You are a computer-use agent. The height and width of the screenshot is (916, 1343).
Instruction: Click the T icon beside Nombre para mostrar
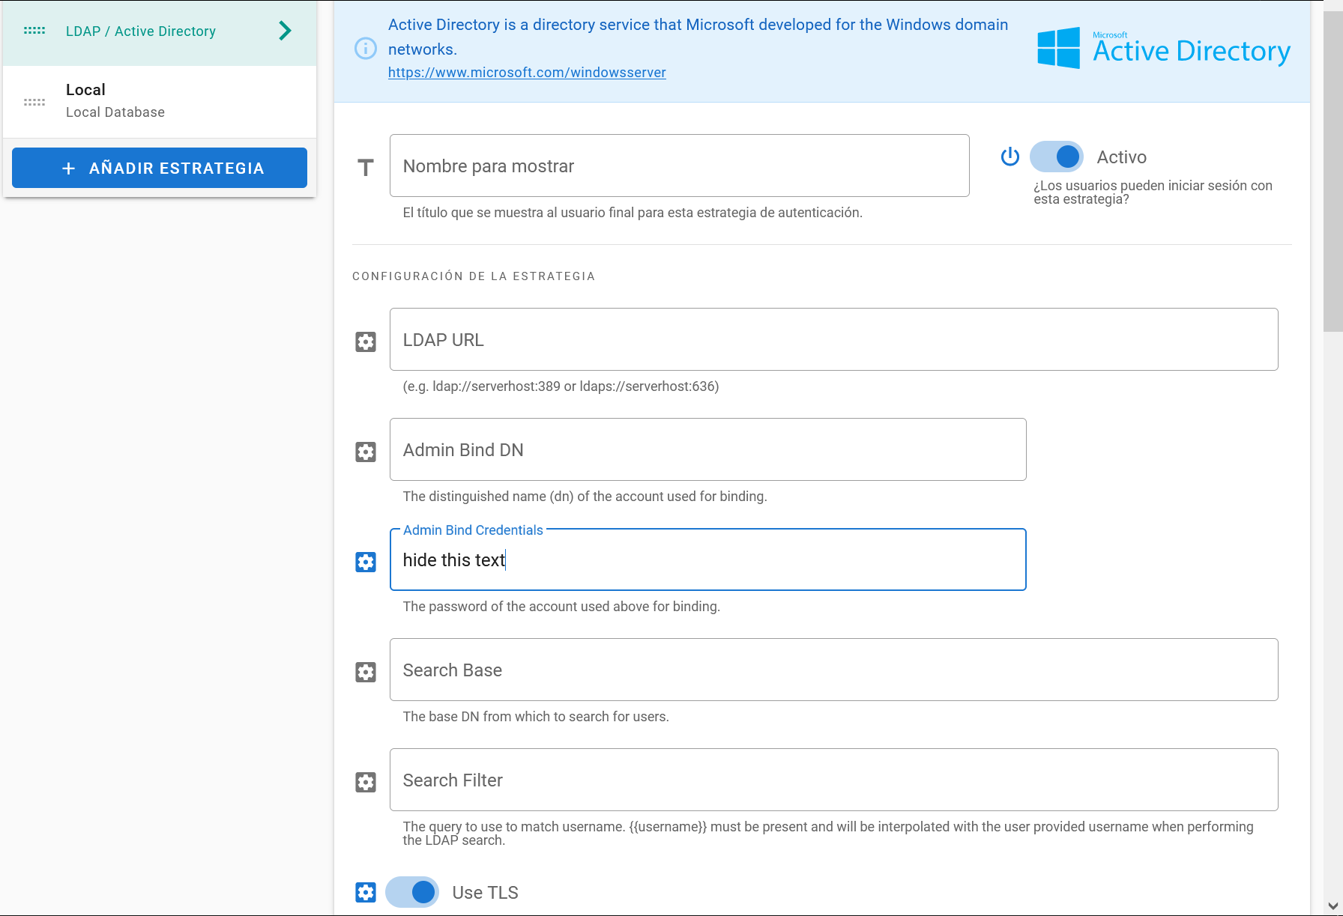click(x=366, y=167)
